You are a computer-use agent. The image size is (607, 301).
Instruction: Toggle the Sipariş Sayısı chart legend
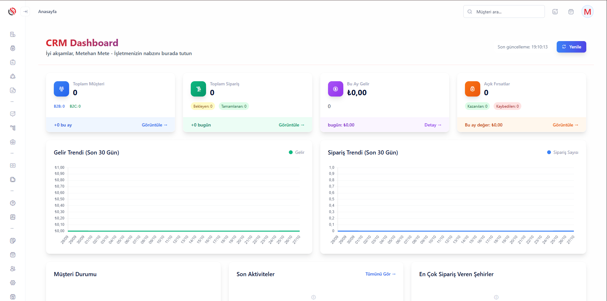pyautogui.click(x=562, y=152)
